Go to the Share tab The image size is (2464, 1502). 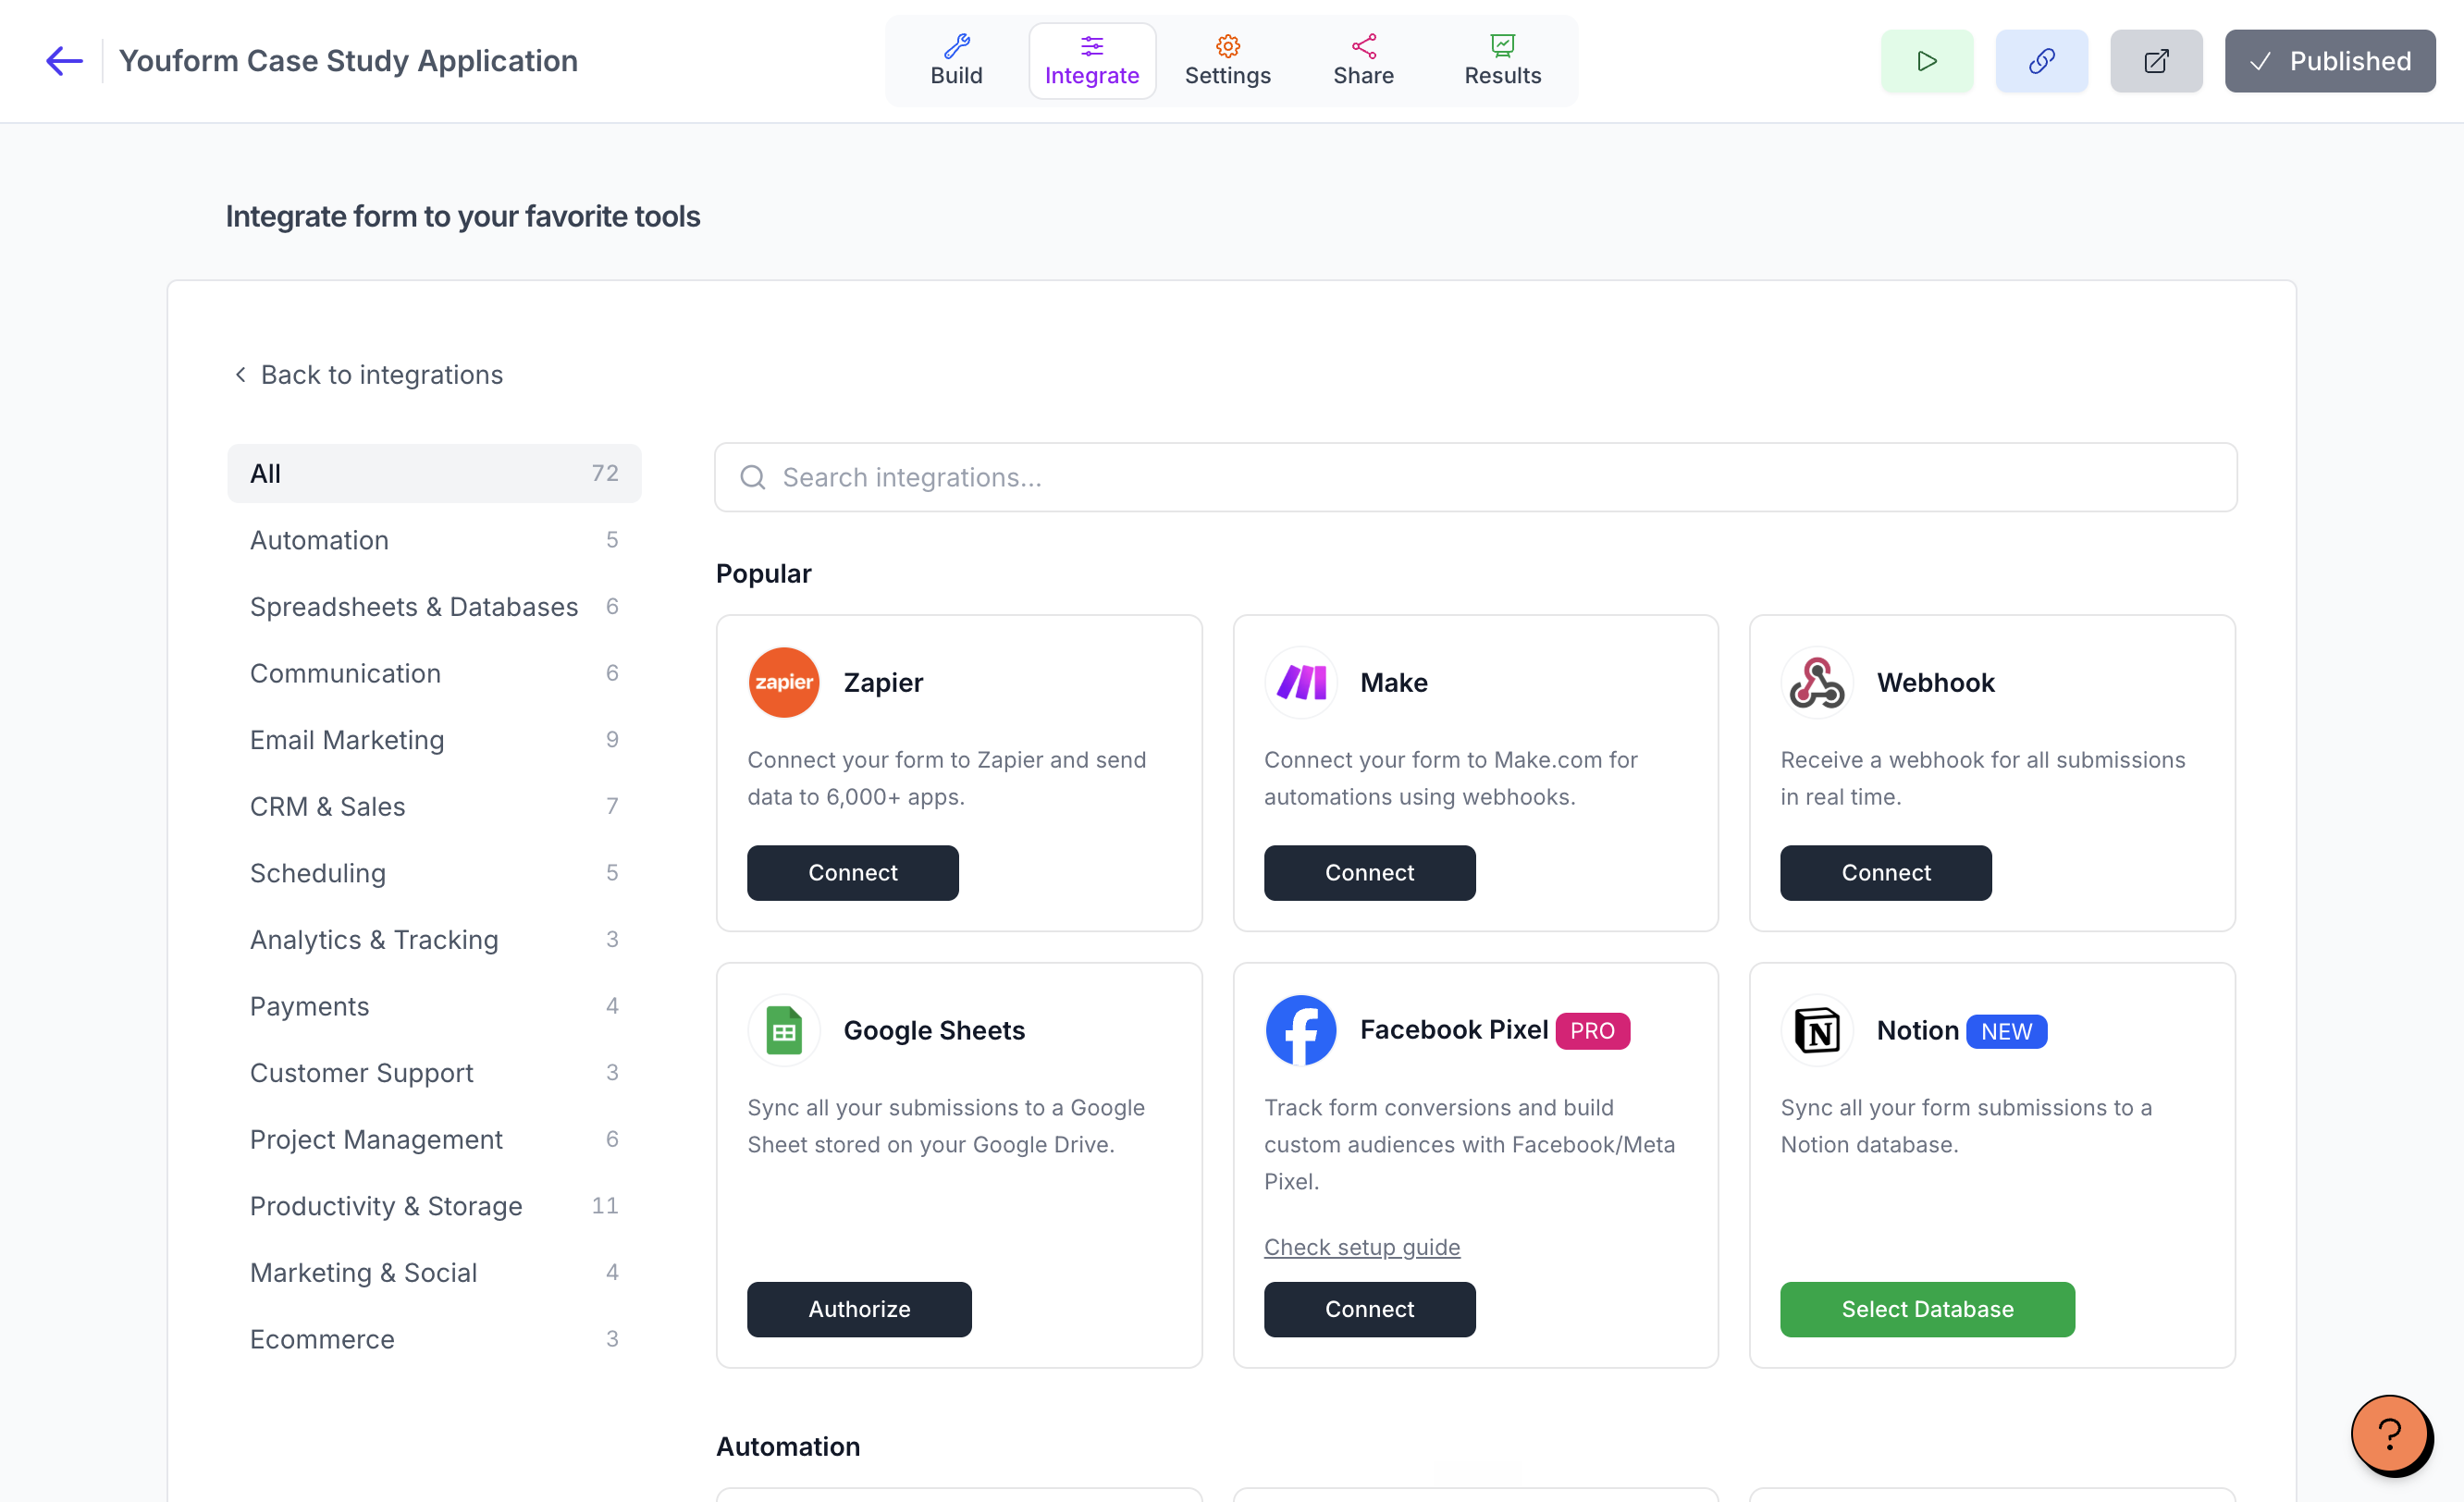coord(1363,61)
